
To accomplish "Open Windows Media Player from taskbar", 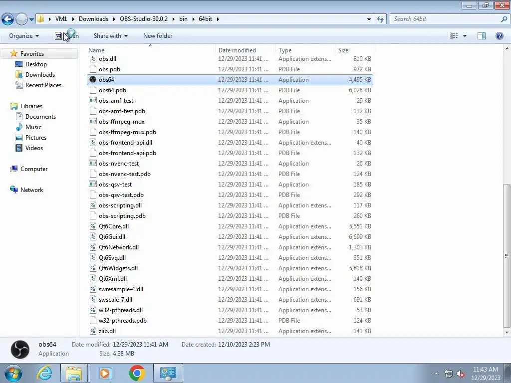I will pyautogui.click(x=105, y=373).
